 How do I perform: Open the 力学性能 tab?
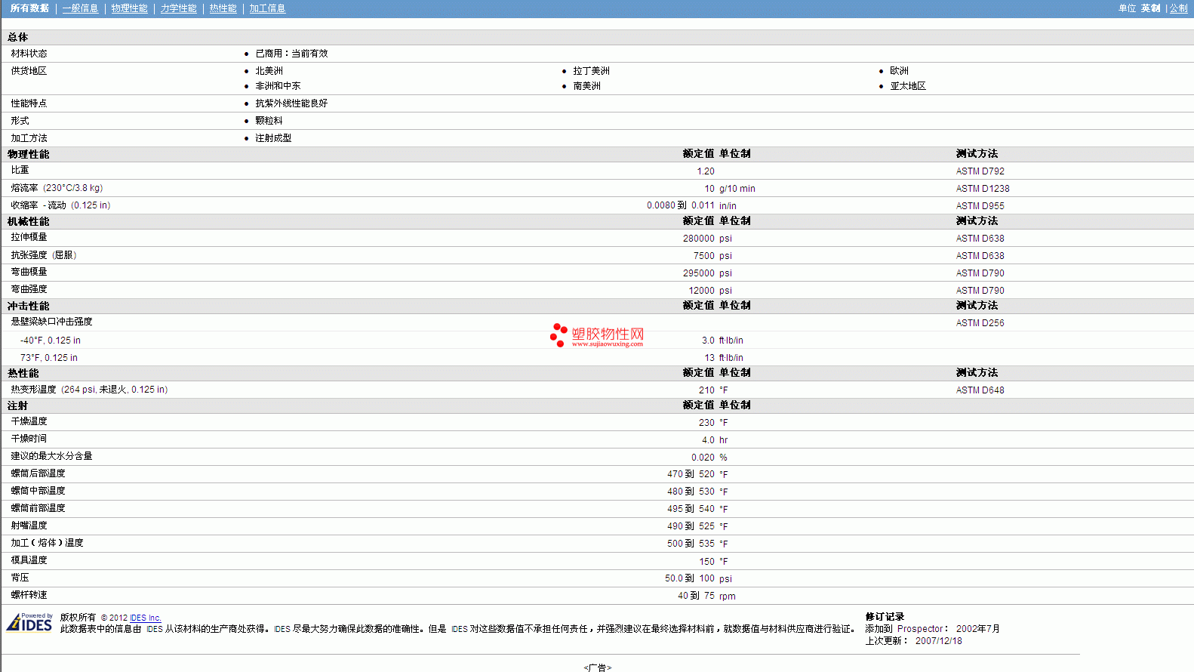(178, 8)
